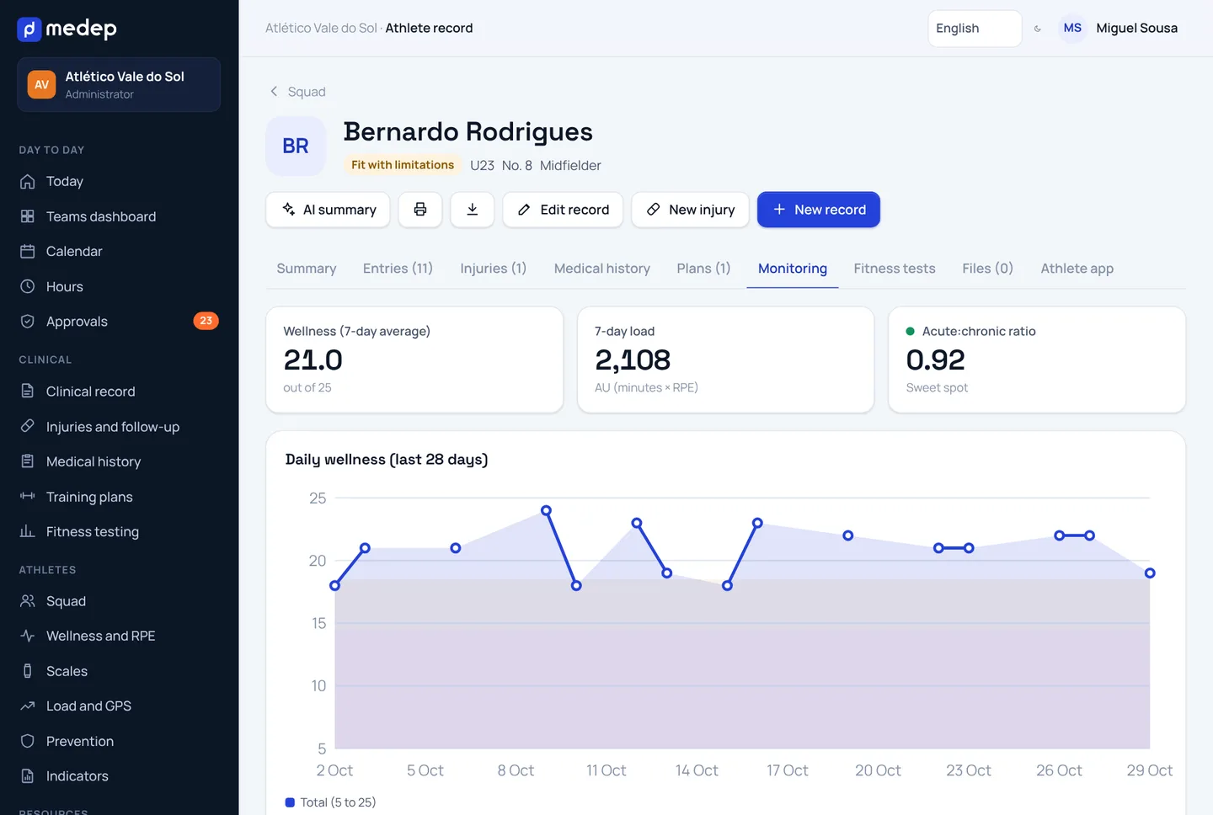
Task: Click the AI summary button
Action: pyautogui.click(x=328, y=210)
